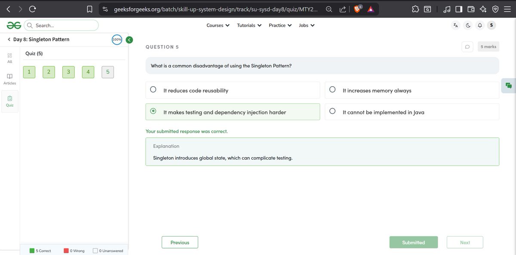Click the Quiz (5) heading
The image size is (516, 255).
[34, 53]
